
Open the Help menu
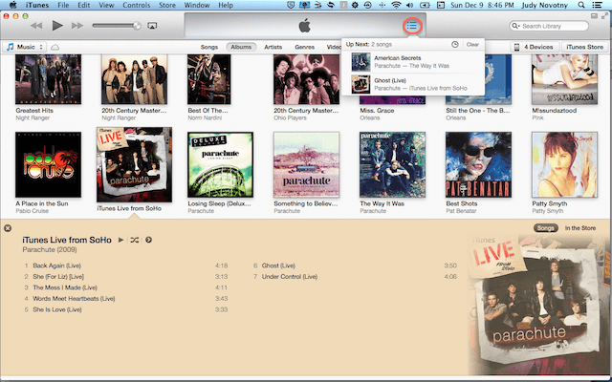tap(226, 5)
